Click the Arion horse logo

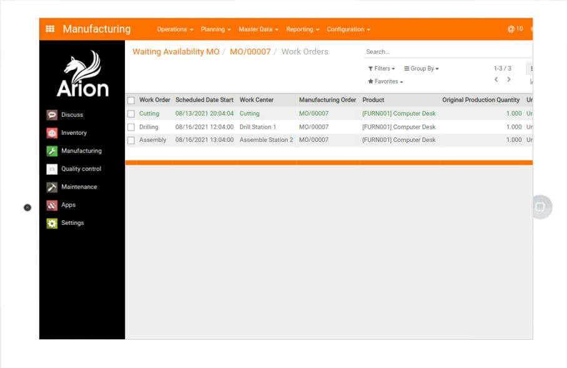[83, 74]
